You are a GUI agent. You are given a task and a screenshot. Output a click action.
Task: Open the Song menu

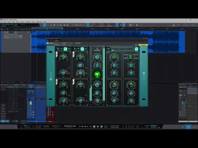(9, 22)
